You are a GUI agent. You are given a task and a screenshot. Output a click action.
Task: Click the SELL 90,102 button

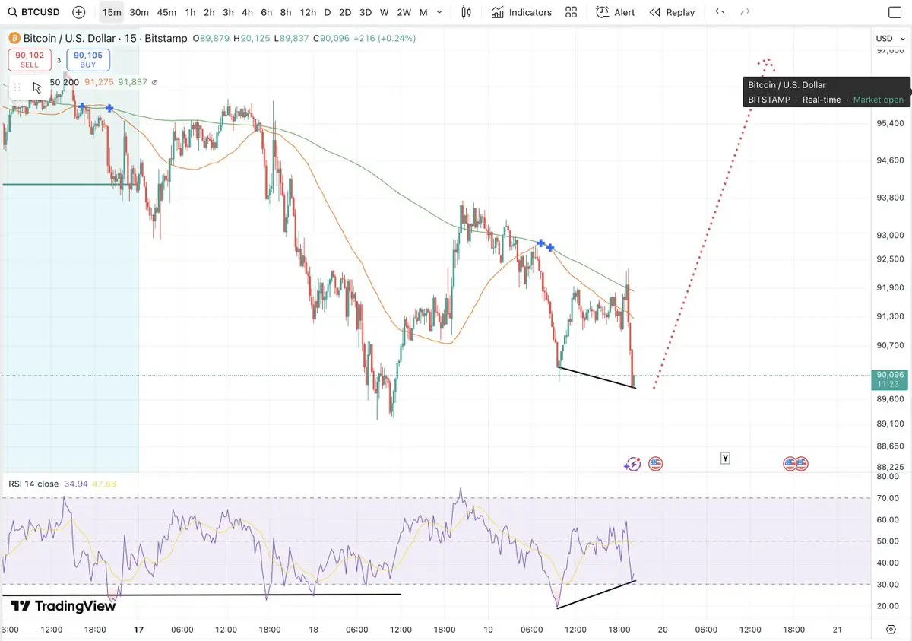tap(30, 60)
